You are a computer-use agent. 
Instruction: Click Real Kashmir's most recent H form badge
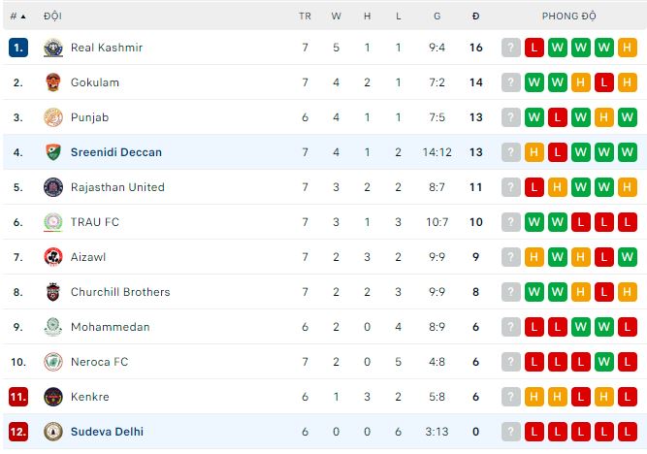pyautogui.click(x=627, y=48)
